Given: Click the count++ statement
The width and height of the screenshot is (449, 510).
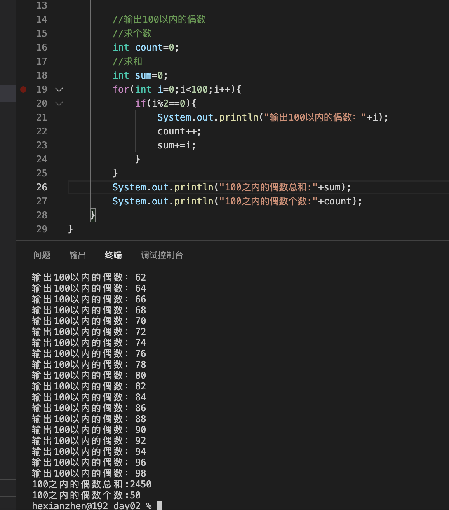Looking at the screenshot, I should [x=179, y=131].
